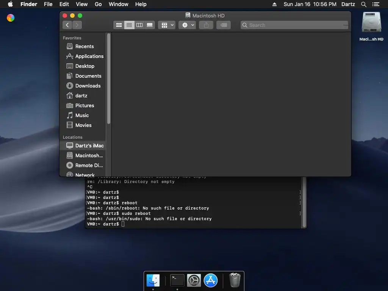This screenshot has width=388, height=291.
Task: Go back with the left chevron
Action: point(67,25)
